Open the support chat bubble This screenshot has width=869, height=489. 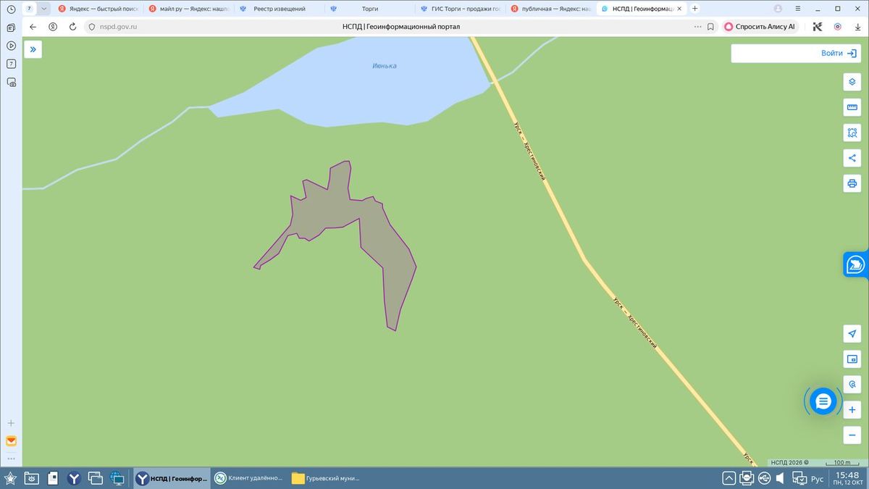pos(823,401)
